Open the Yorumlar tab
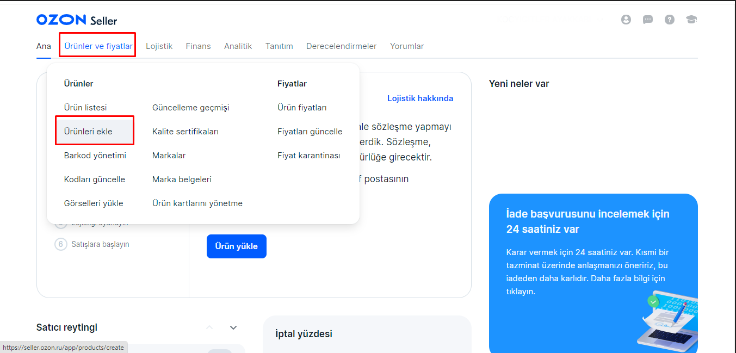This screenshot has height=353, width=736. tap(407, 46)
